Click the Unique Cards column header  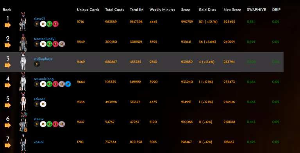point(88,10)
